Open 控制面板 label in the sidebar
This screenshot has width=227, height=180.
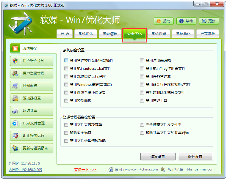30,86
